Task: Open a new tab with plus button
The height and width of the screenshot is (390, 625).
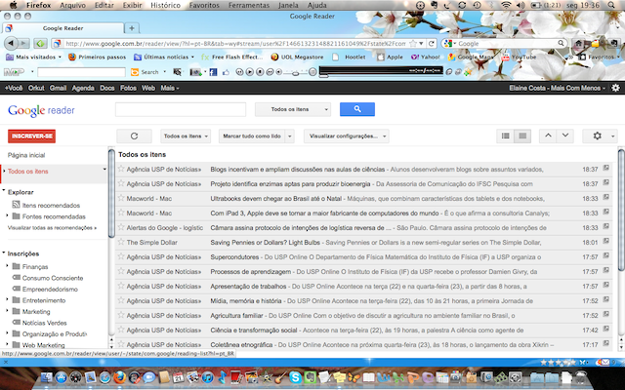Action: (x=132, y=28)
